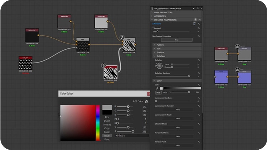Click To Gray in Color Editor
267x150 pixels.
pyautogui.click(x=107, y=124)
